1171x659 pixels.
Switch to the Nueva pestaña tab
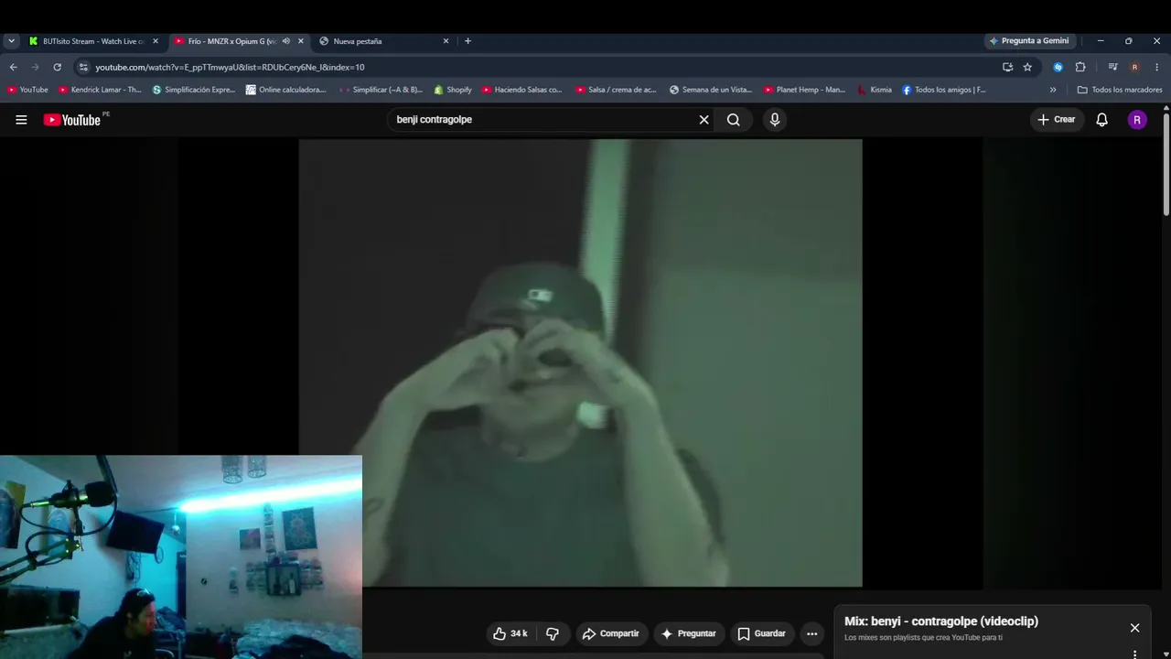pyautogui.click(x=384, y=41)
